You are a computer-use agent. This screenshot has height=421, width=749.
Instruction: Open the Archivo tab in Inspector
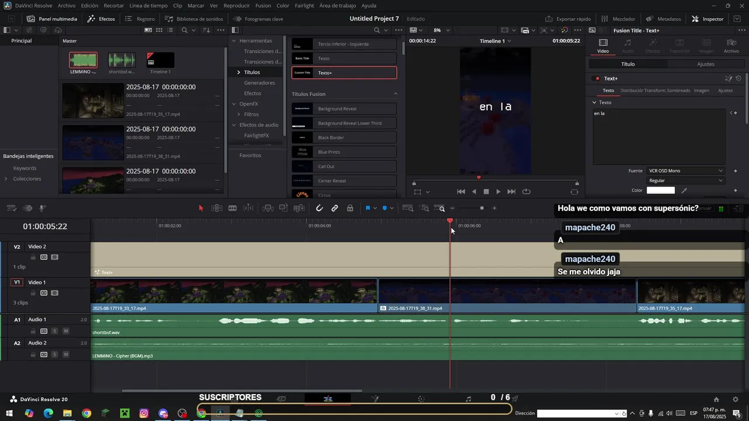[731, 46]
